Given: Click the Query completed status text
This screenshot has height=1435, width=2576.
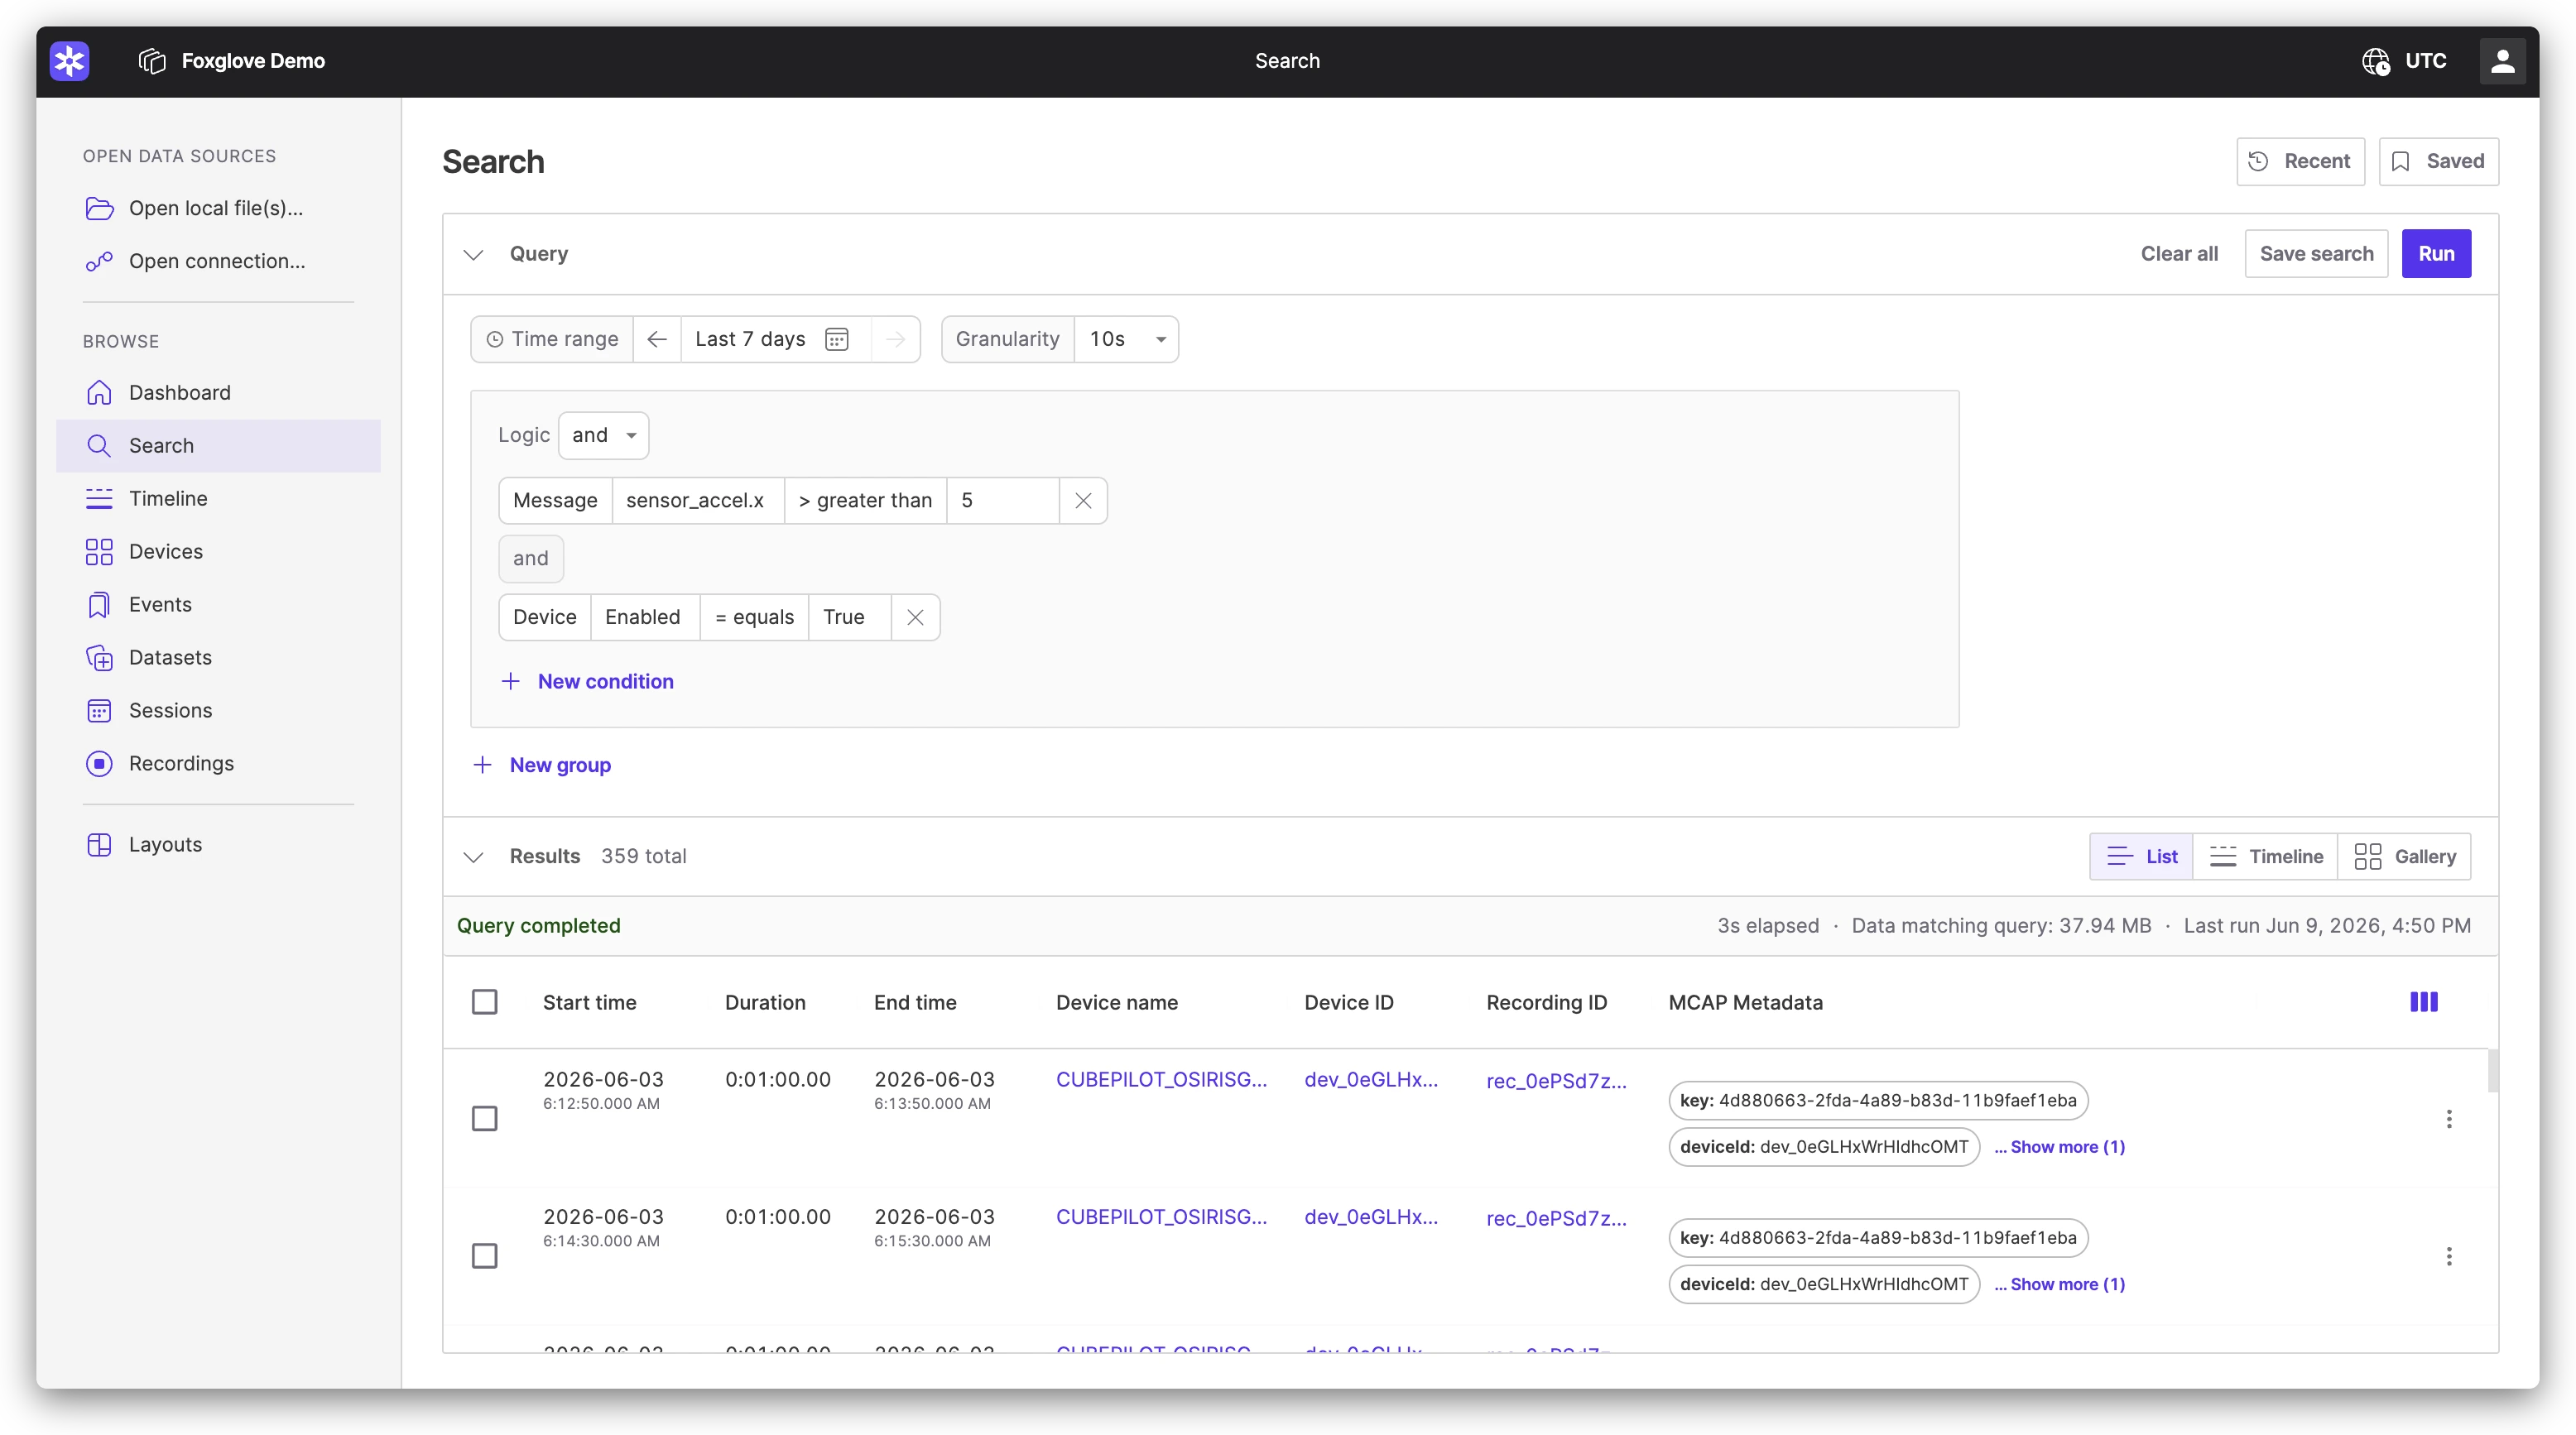Looking at the screenshot, I should pos(539,926).
